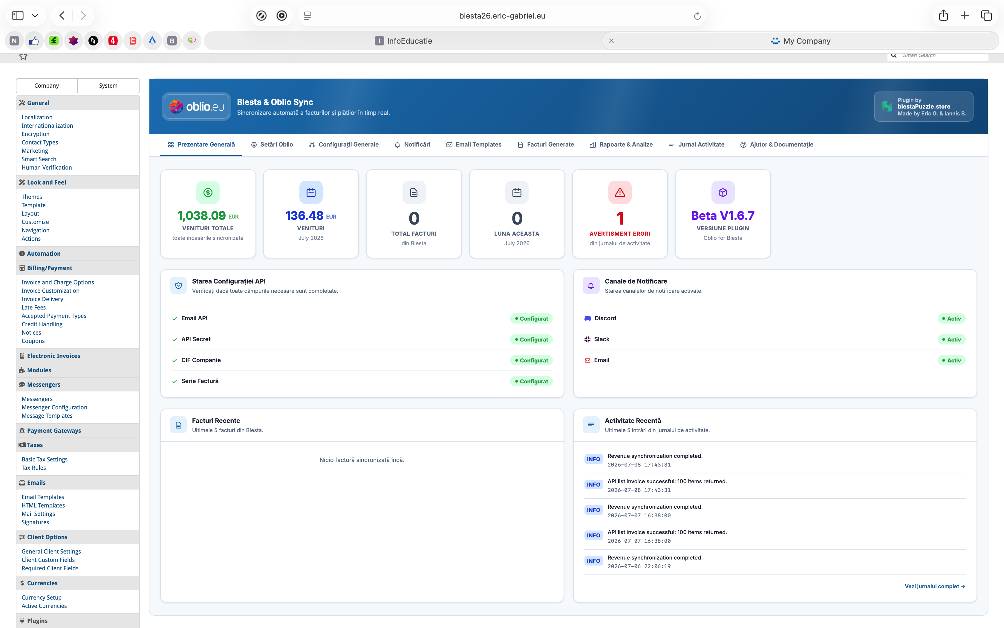Open a new Safari tab
Viewport: 1004px width, 628px height.
pos(965,16)
